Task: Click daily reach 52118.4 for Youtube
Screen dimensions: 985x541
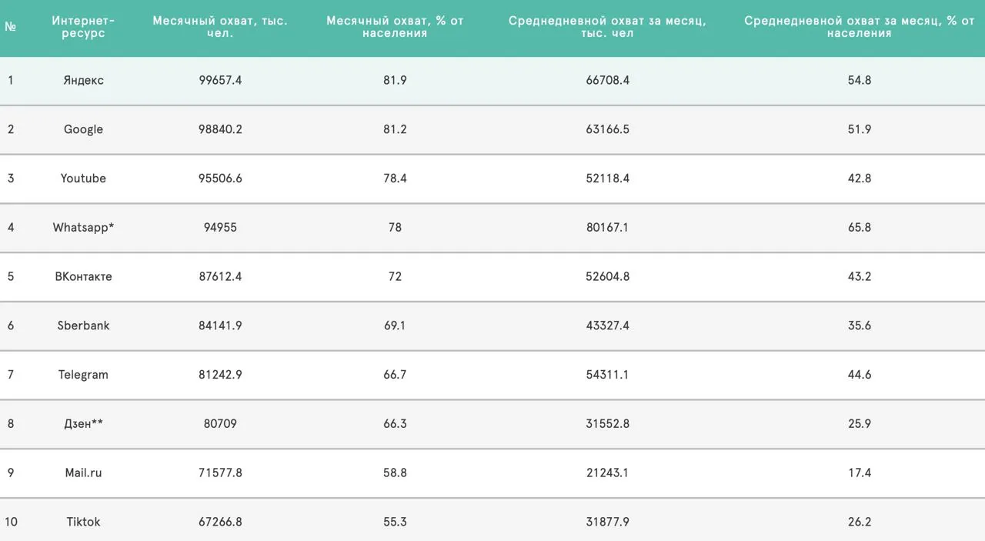Action: pyautogui.click(x=607, y=179)
